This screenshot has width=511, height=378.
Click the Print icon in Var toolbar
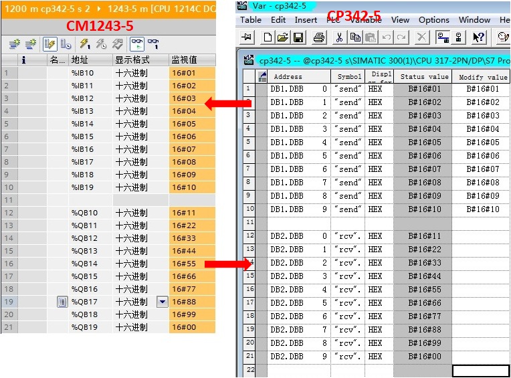coord(319,37)
